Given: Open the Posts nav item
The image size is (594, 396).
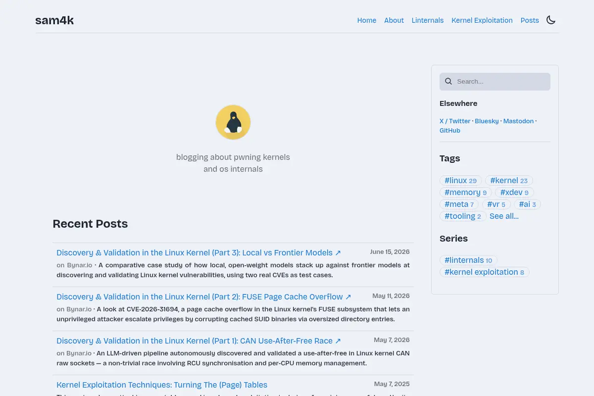Looking at the screenshot, I should 530,20.
